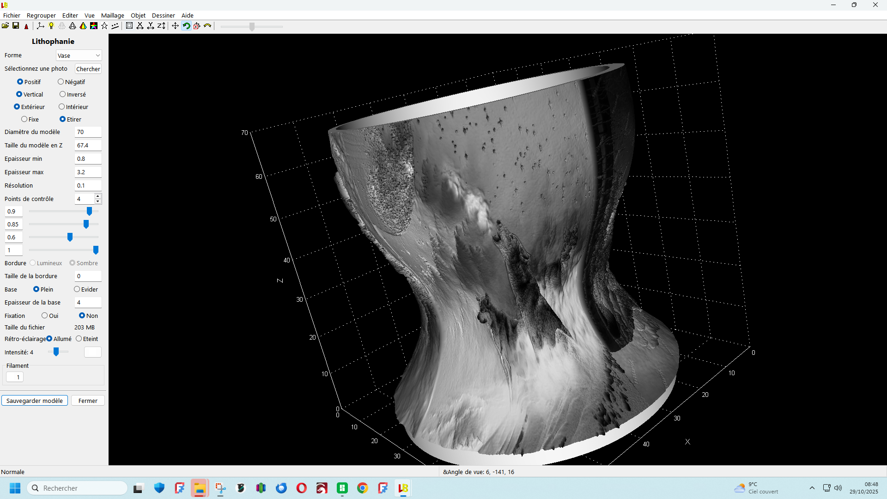Click the colored star image icon
This screenshot has height=499, width=887.
pos(94,26)
